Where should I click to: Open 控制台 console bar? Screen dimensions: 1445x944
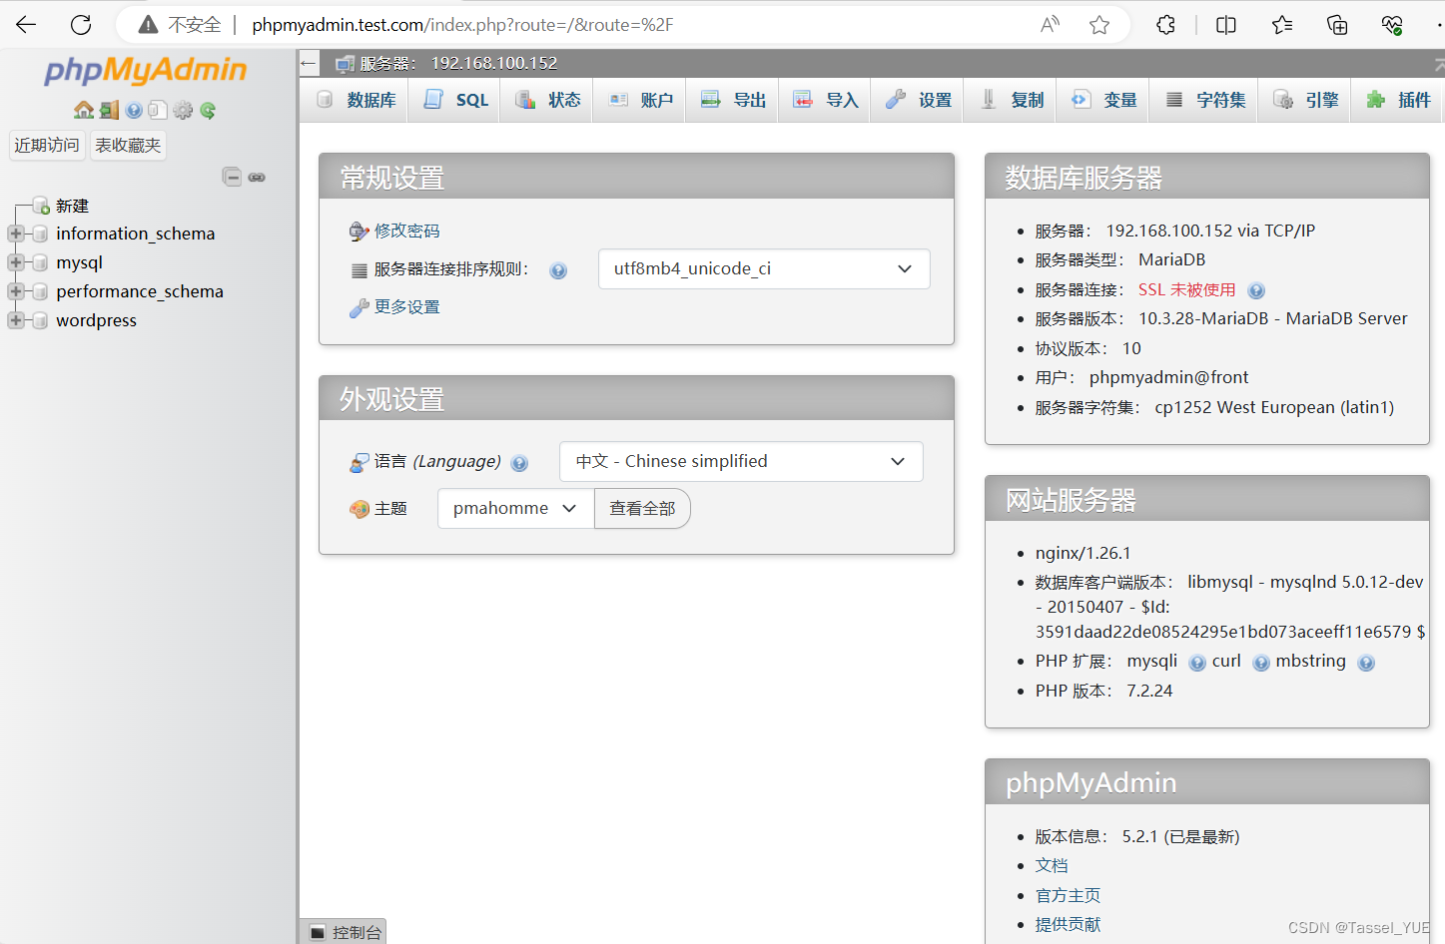point(344,932)
